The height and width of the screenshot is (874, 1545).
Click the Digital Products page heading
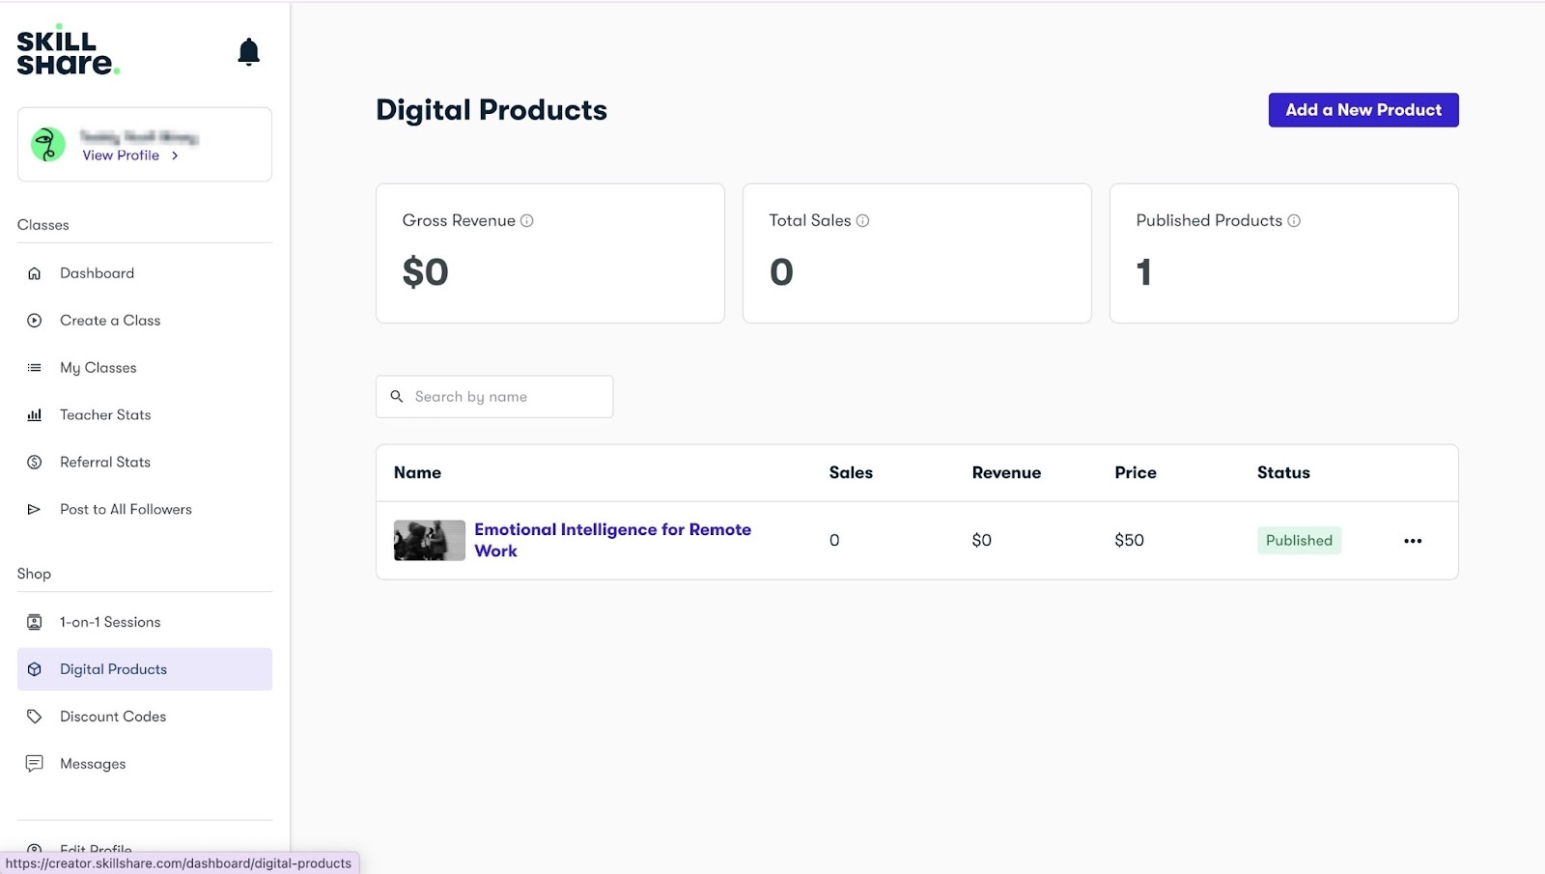tap(492, 110)
